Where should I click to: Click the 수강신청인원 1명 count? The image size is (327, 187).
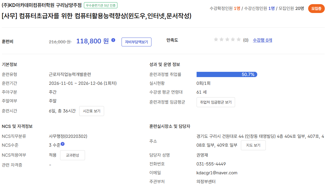pos(259,8)
